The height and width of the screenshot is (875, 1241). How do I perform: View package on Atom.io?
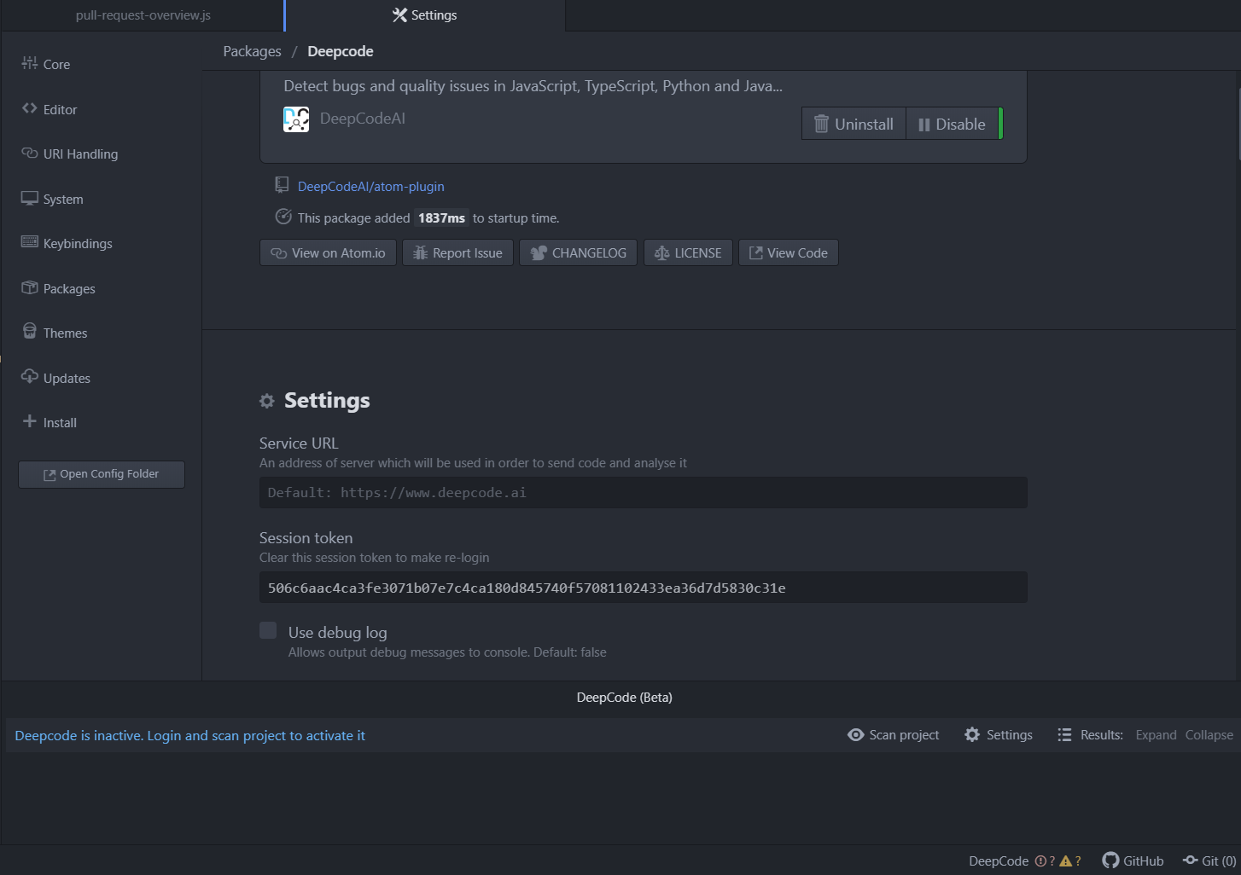tap(328, 253)
